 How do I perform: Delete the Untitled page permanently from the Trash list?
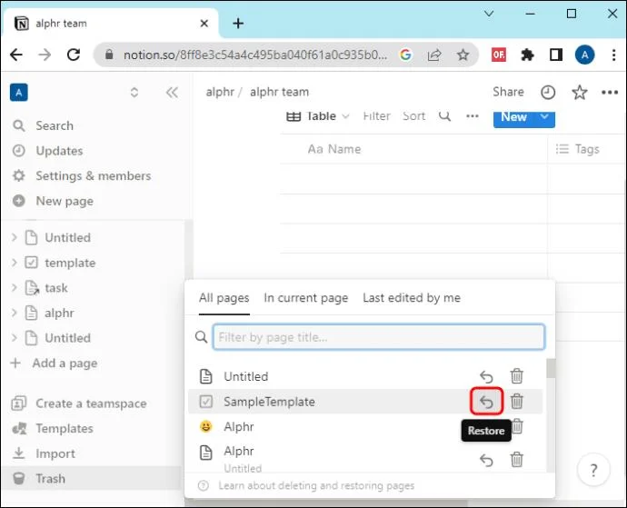[517, 376]
